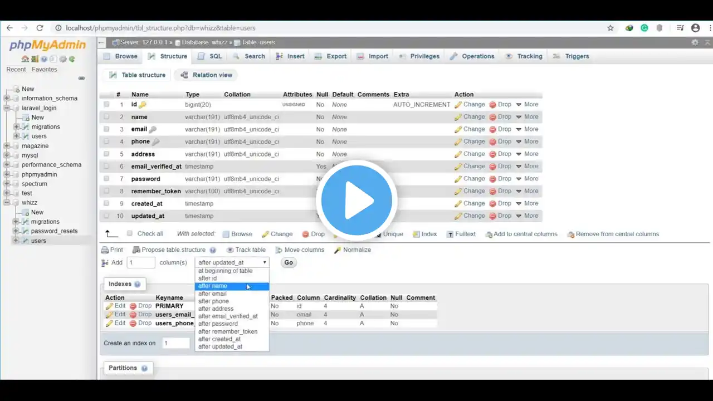713x401 pixels.
Task: Click the Go button to add columns
Action: click(289, 263)
